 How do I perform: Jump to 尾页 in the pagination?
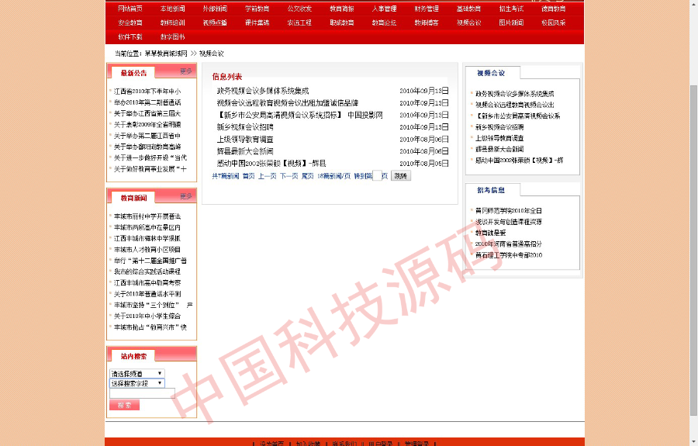(x=307, y=177)
